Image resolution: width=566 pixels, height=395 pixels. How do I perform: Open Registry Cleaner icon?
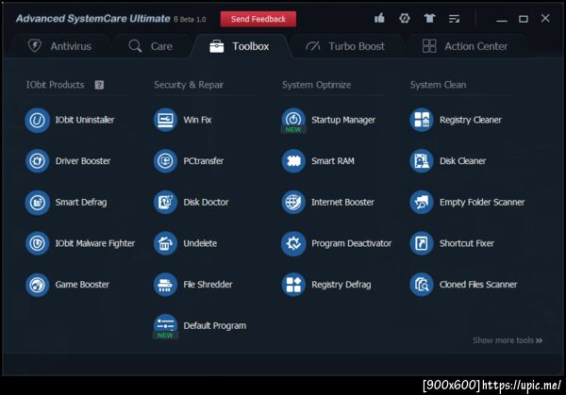click(x=422, y=120)
